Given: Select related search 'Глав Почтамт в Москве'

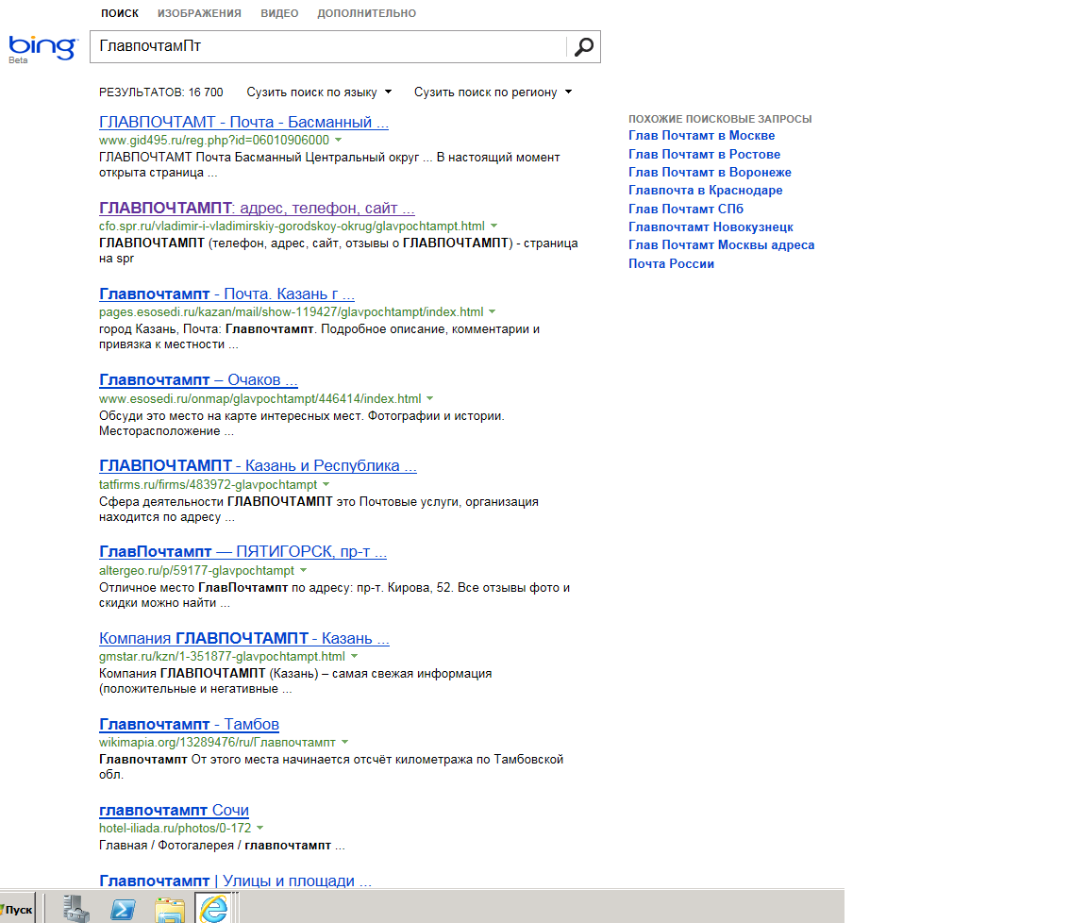Looking at the screenshot, I should tap(701, 136).
